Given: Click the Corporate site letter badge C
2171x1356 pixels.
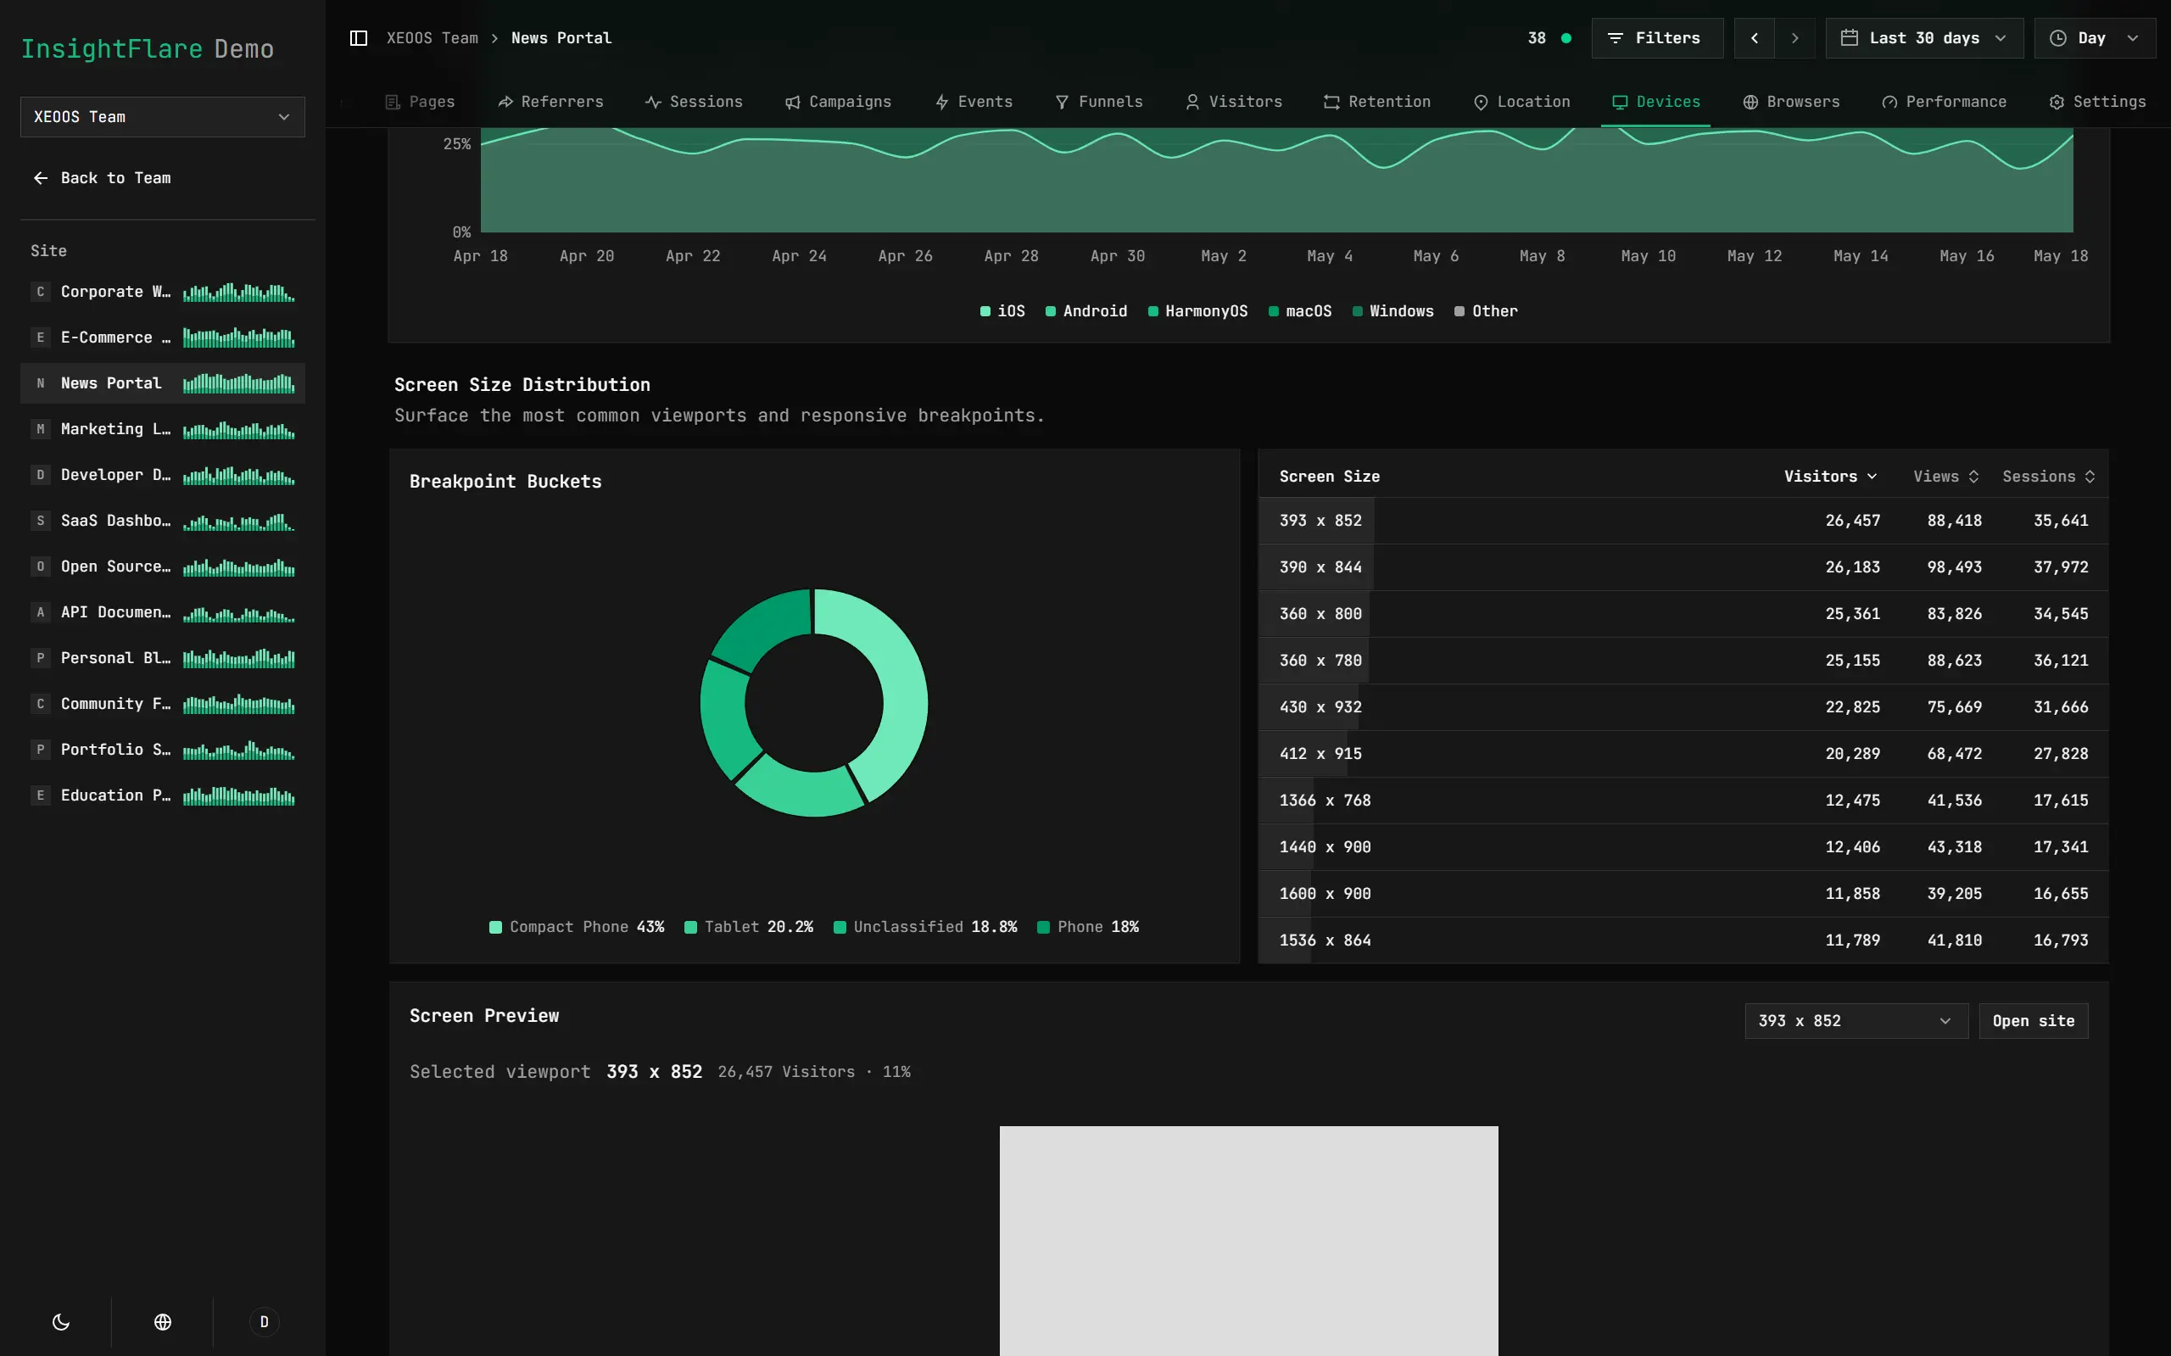Looking at the screenshot, I should (x=41, y=292).
